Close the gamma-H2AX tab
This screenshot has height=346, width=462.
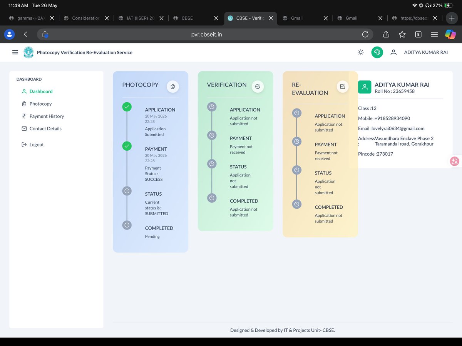pos(52,18)
